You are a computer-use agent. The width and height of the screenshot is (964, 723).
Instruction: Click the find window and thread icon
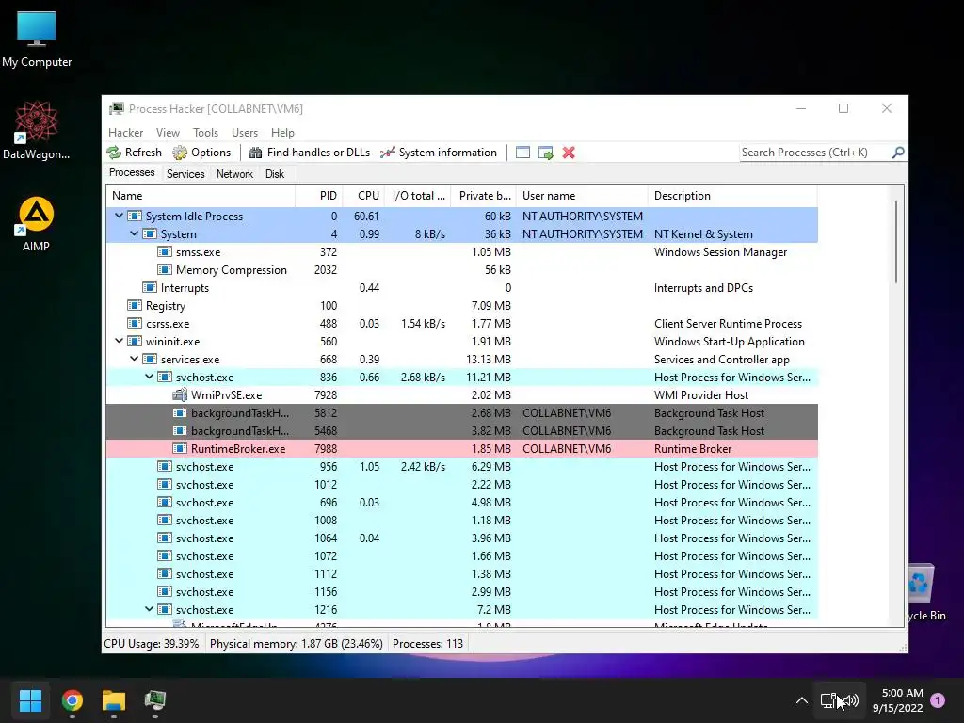pos(545,153)
